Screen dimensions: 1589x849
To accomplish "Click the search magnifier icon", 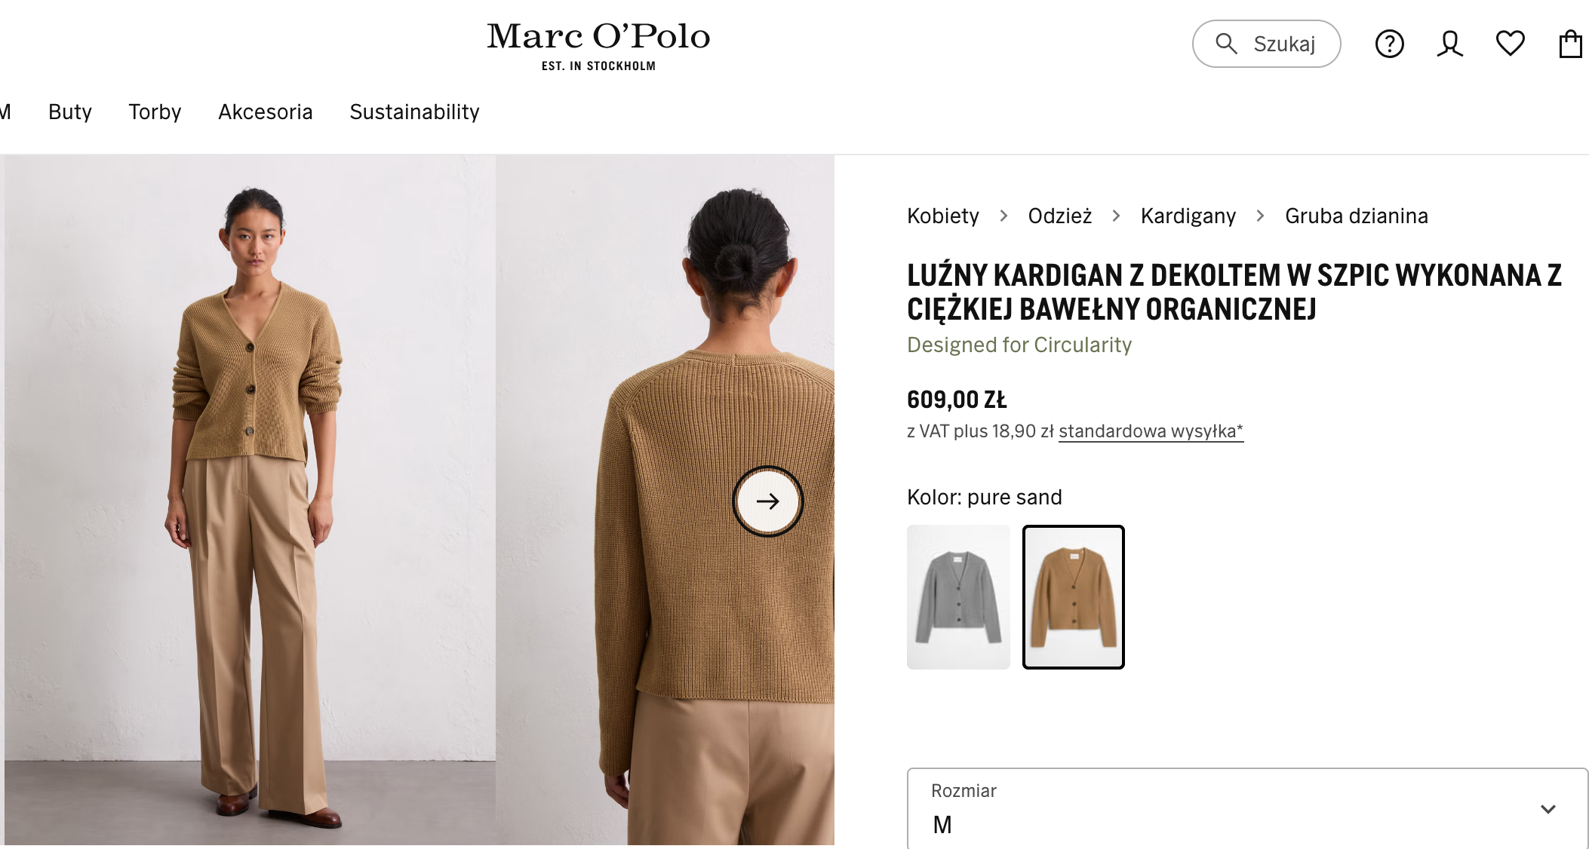I will (x=1226, y=44).
